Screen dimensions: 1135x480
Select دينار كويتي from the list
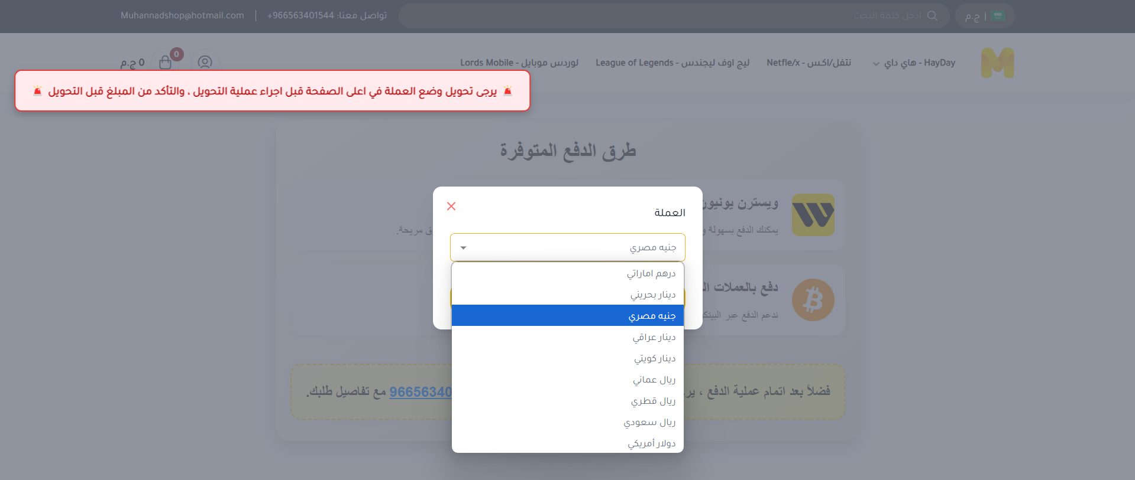[654, 358]
